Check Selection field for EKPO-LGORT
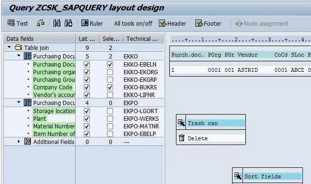The image size is (311, 184). click(x=110, y=111)
